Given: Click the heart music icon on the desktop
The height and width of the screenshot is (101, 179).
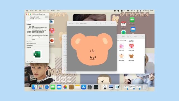Looking at the screenshot, I should 52,31.
